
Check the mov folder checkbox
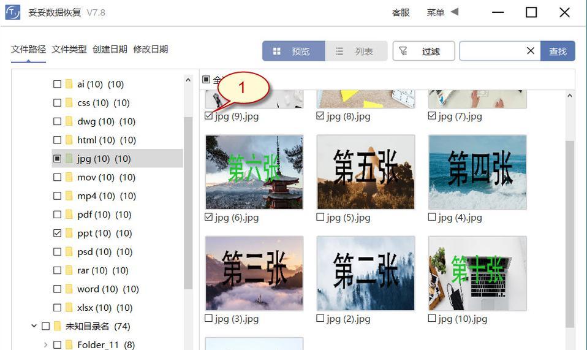coord(57,177)
